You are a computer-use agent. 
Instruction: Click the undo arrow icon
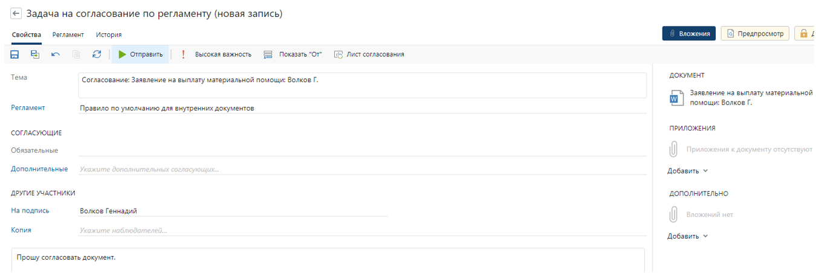pyautogui.click(x=56, y=54)
